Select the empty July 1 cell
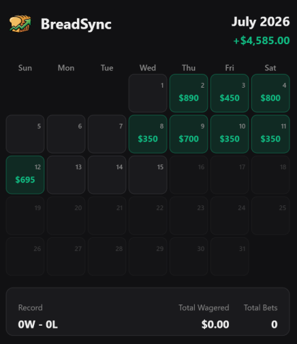297x344 pixels. (x=148, y=93)
